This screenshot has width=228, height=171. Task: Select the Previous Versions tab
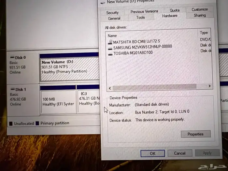pyautogui.click(x=144, y=11)
